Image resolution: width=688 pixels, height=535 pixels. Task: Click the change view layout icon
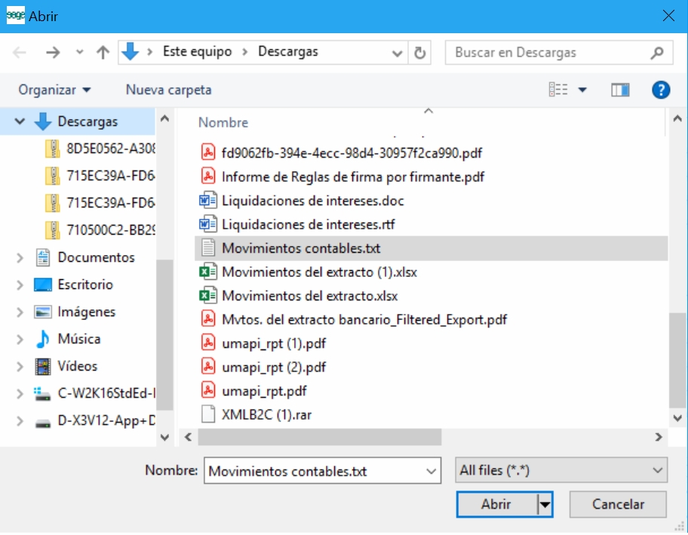point(559,90)
